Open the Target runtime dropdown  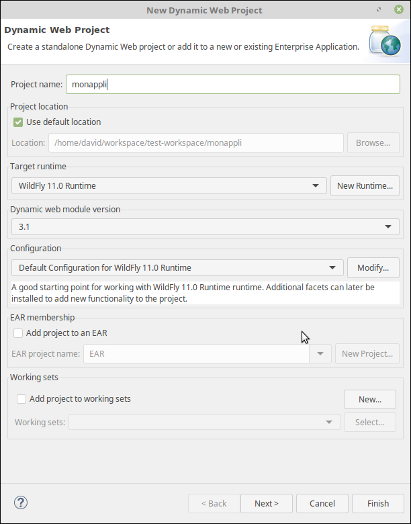[x=169, y=186]
